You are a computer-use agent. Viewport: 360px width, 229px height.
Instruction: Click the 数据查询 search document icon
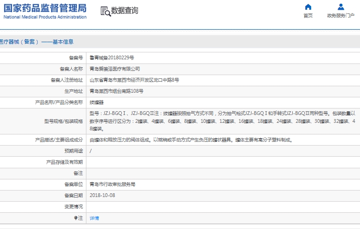click(x=105, y=11)
